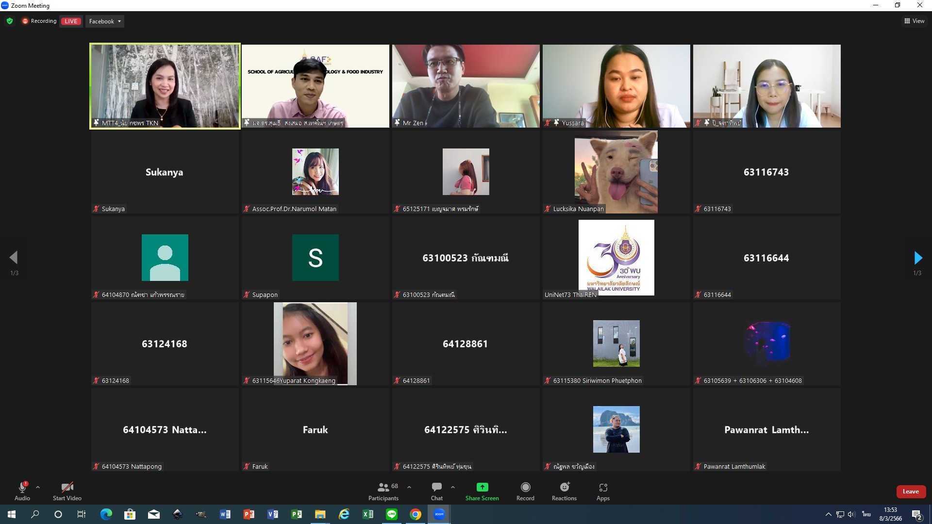Go to next gallery page arrow
The width and height of the screenshot is (932, 524).
[x=917, y=258]
